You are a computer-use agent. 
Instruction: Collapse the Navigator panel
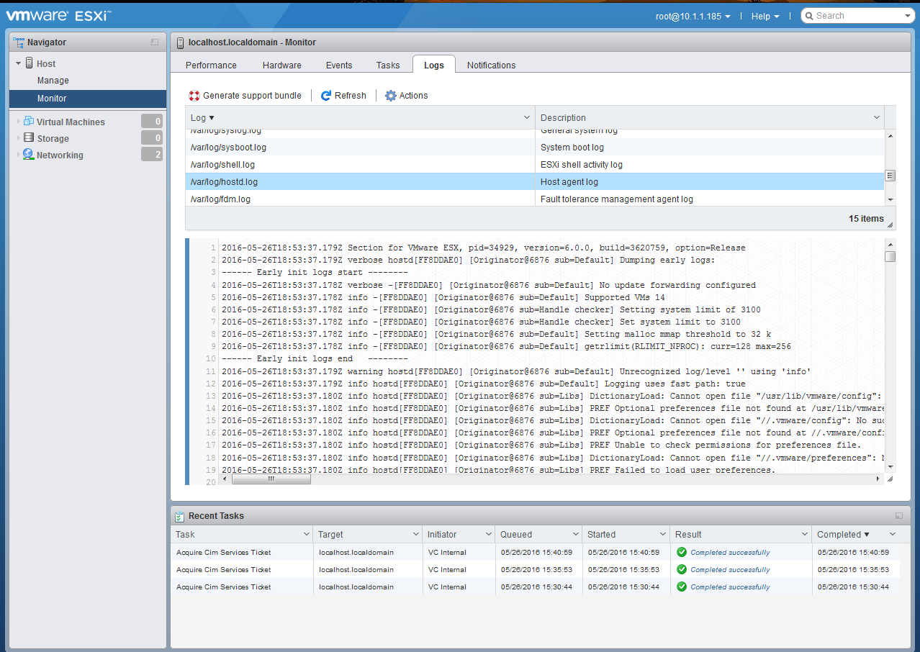coord(155,42)
